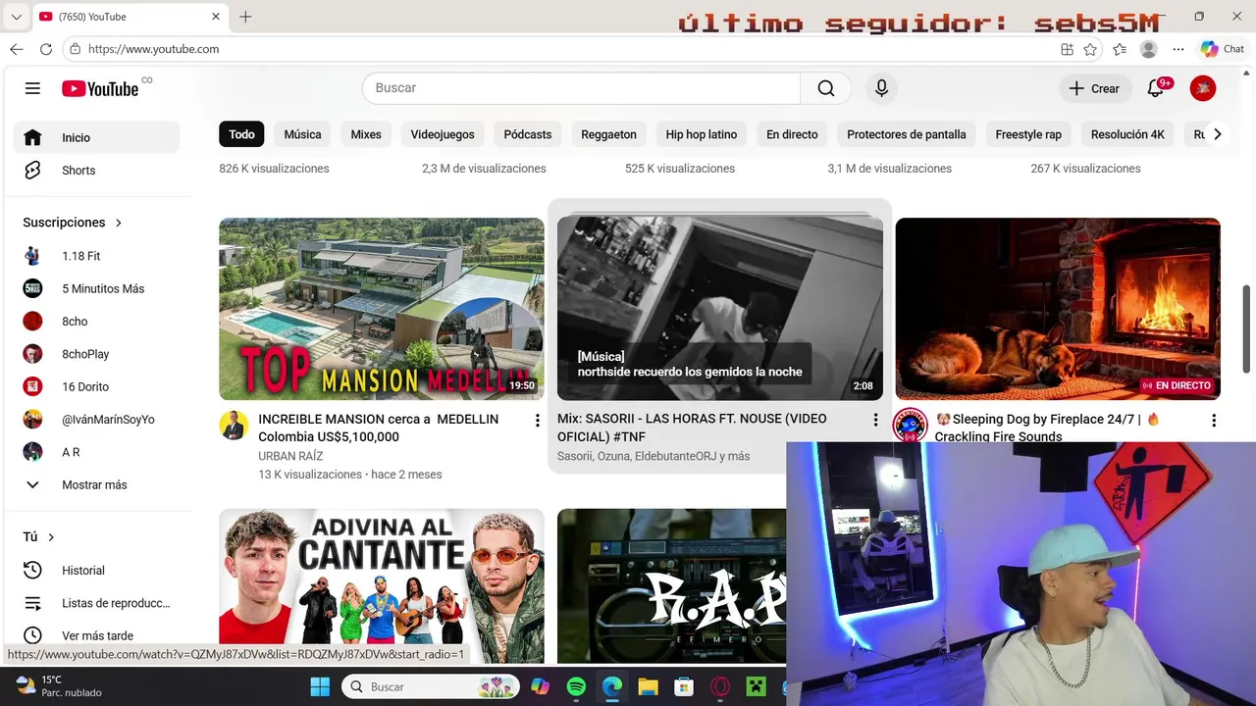Open the 8cho subscription
Viewport: 1256px width, 706px height.
pyautogui.click(x=96, y=321)
